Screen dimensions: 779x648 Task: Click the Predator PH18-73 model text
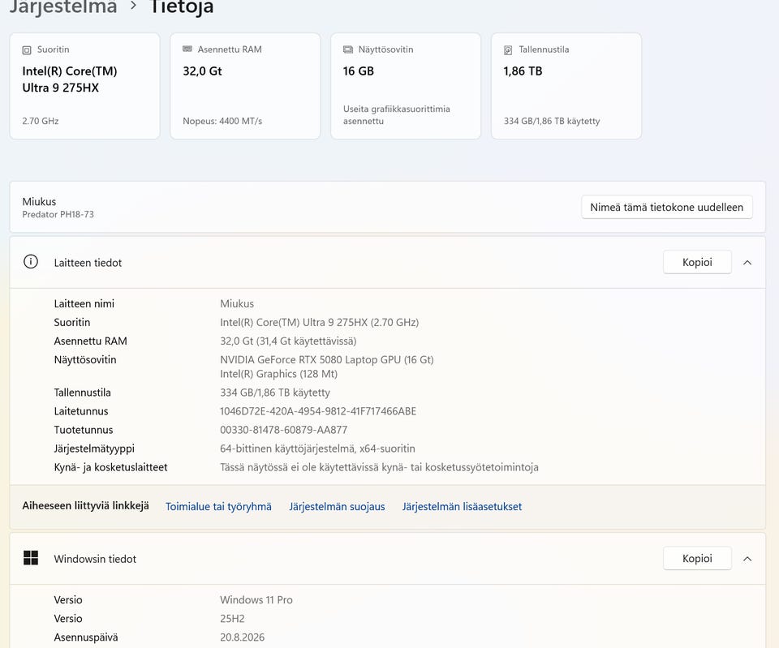pyautogui.click(x=58, y=214)
